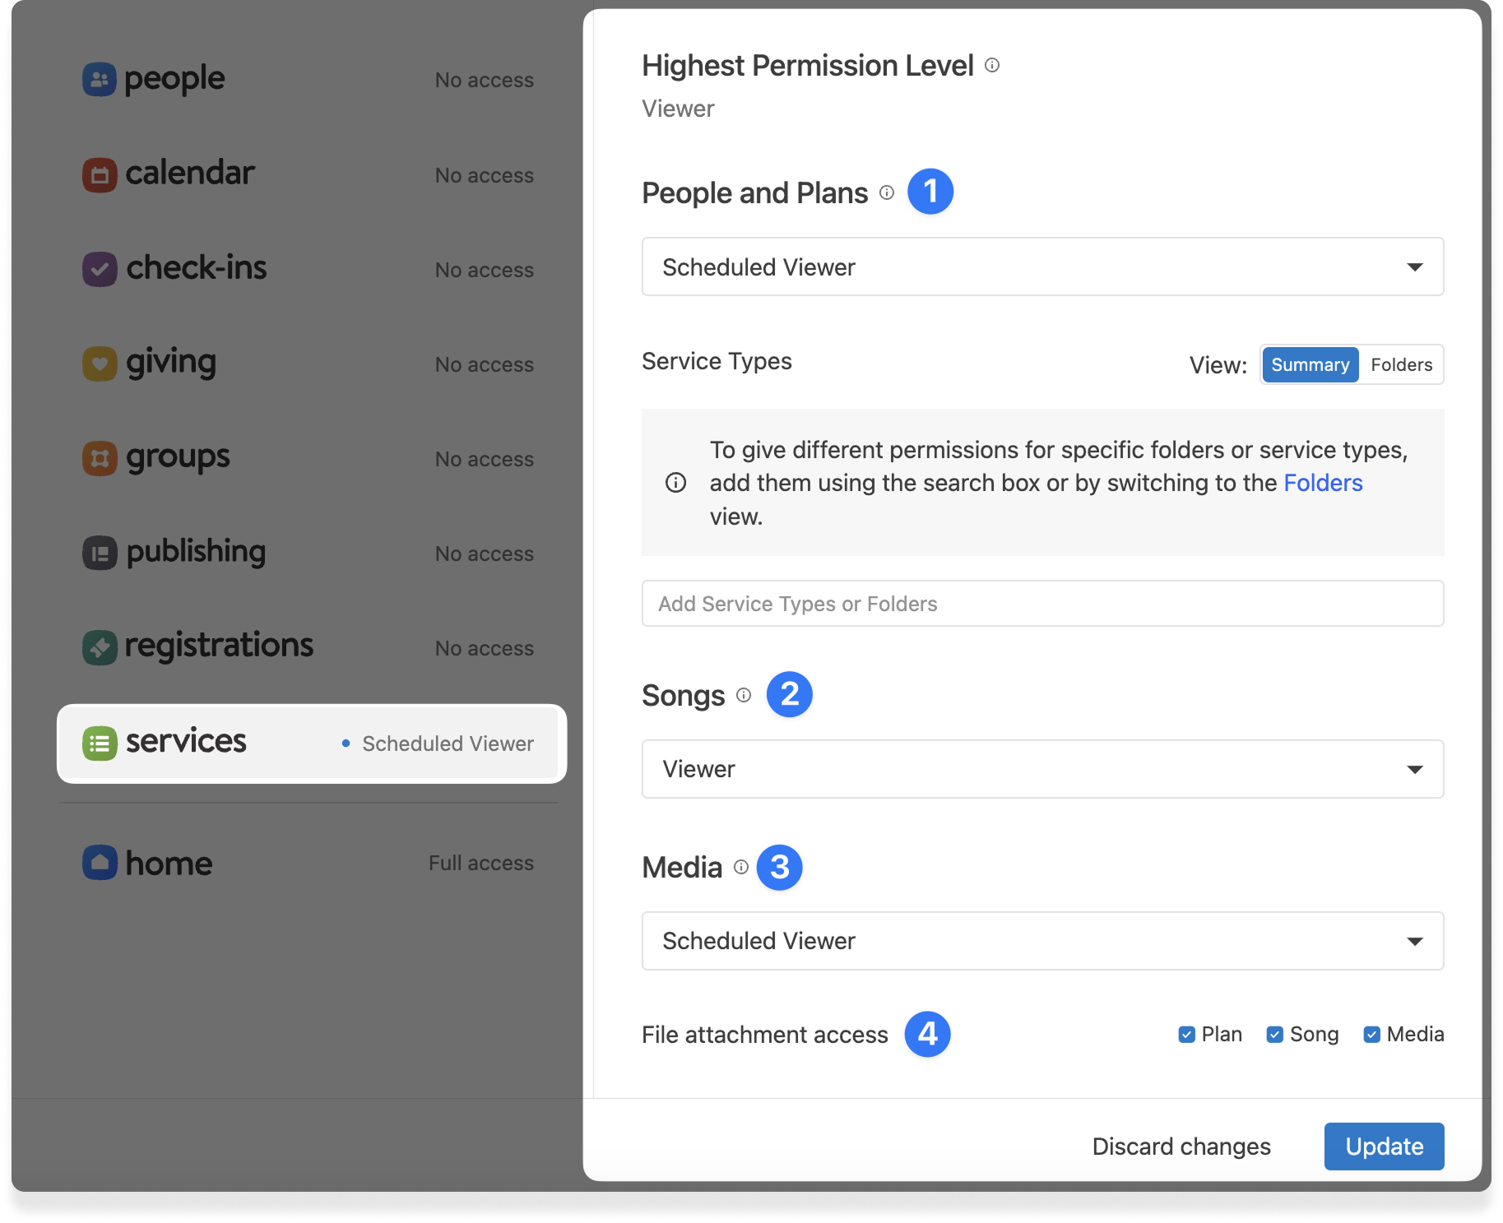Uncheck the Plan attachment access checkbox
The height and width of the screenshot is (1223, 1503).
(x=1185, y=1034)
